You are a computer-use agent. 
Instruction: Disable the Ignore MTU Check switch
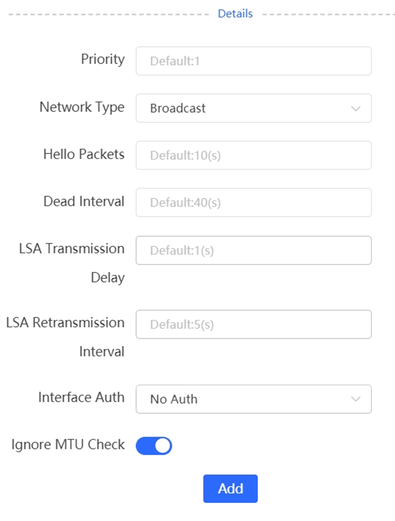tap(154, 446)
